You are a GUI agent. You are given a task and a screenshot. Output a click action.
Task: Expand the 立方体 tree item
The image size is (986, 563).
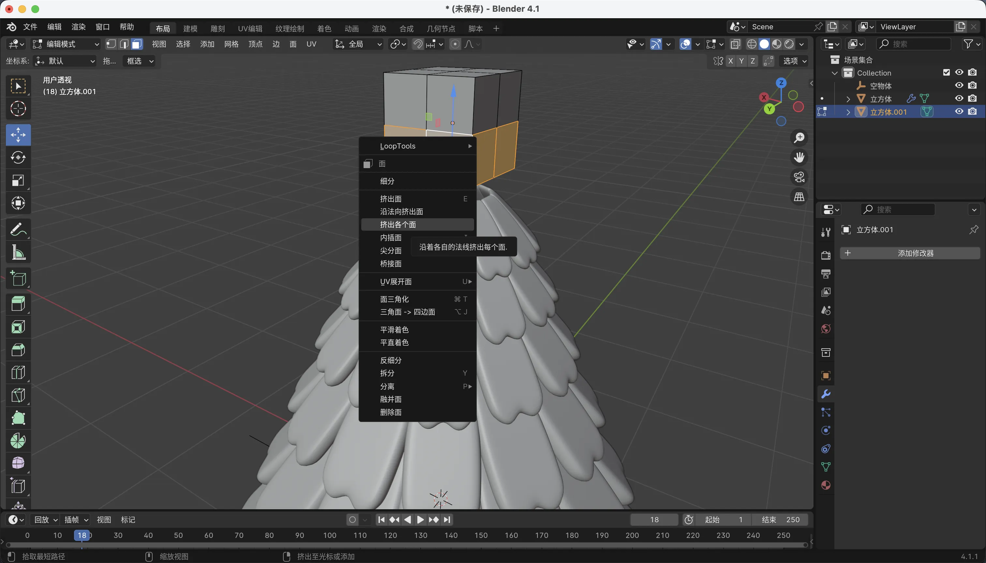coord(848,99)
